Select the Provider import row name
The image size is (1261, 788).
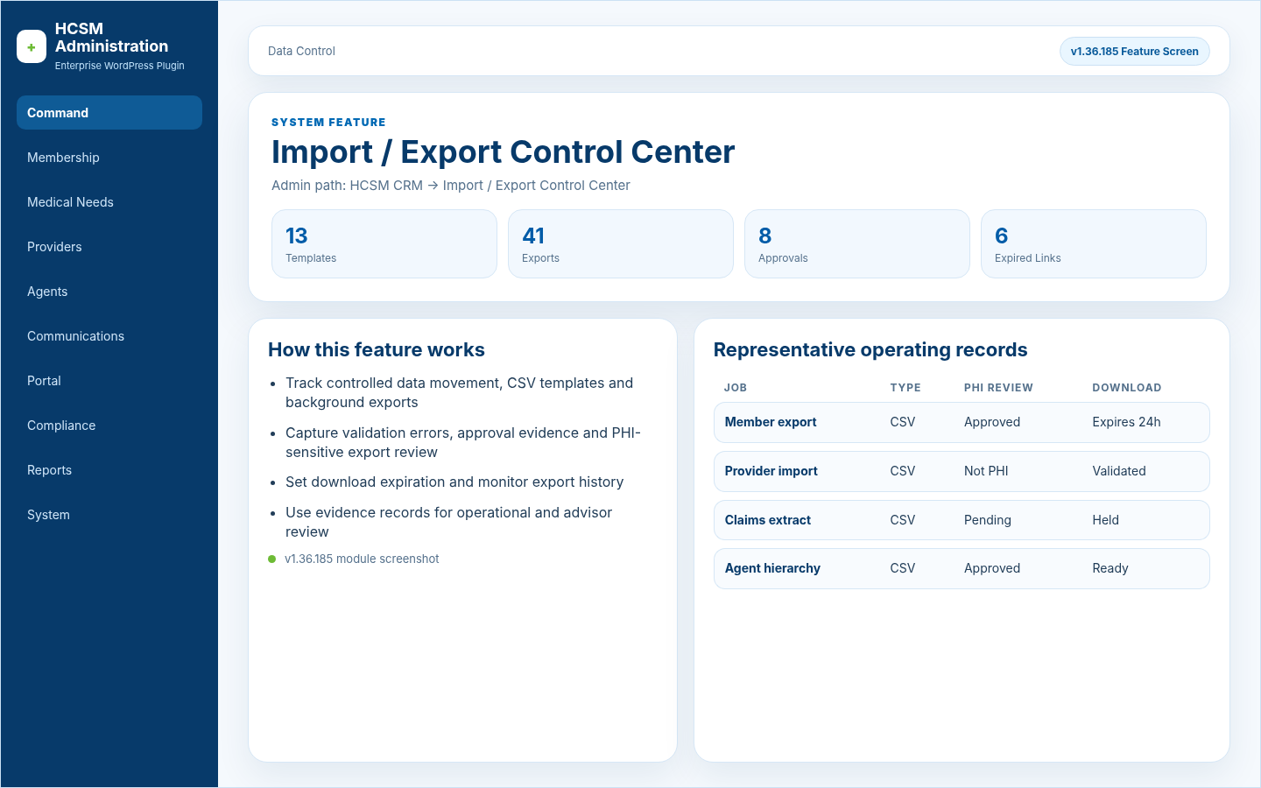[771, 471]
